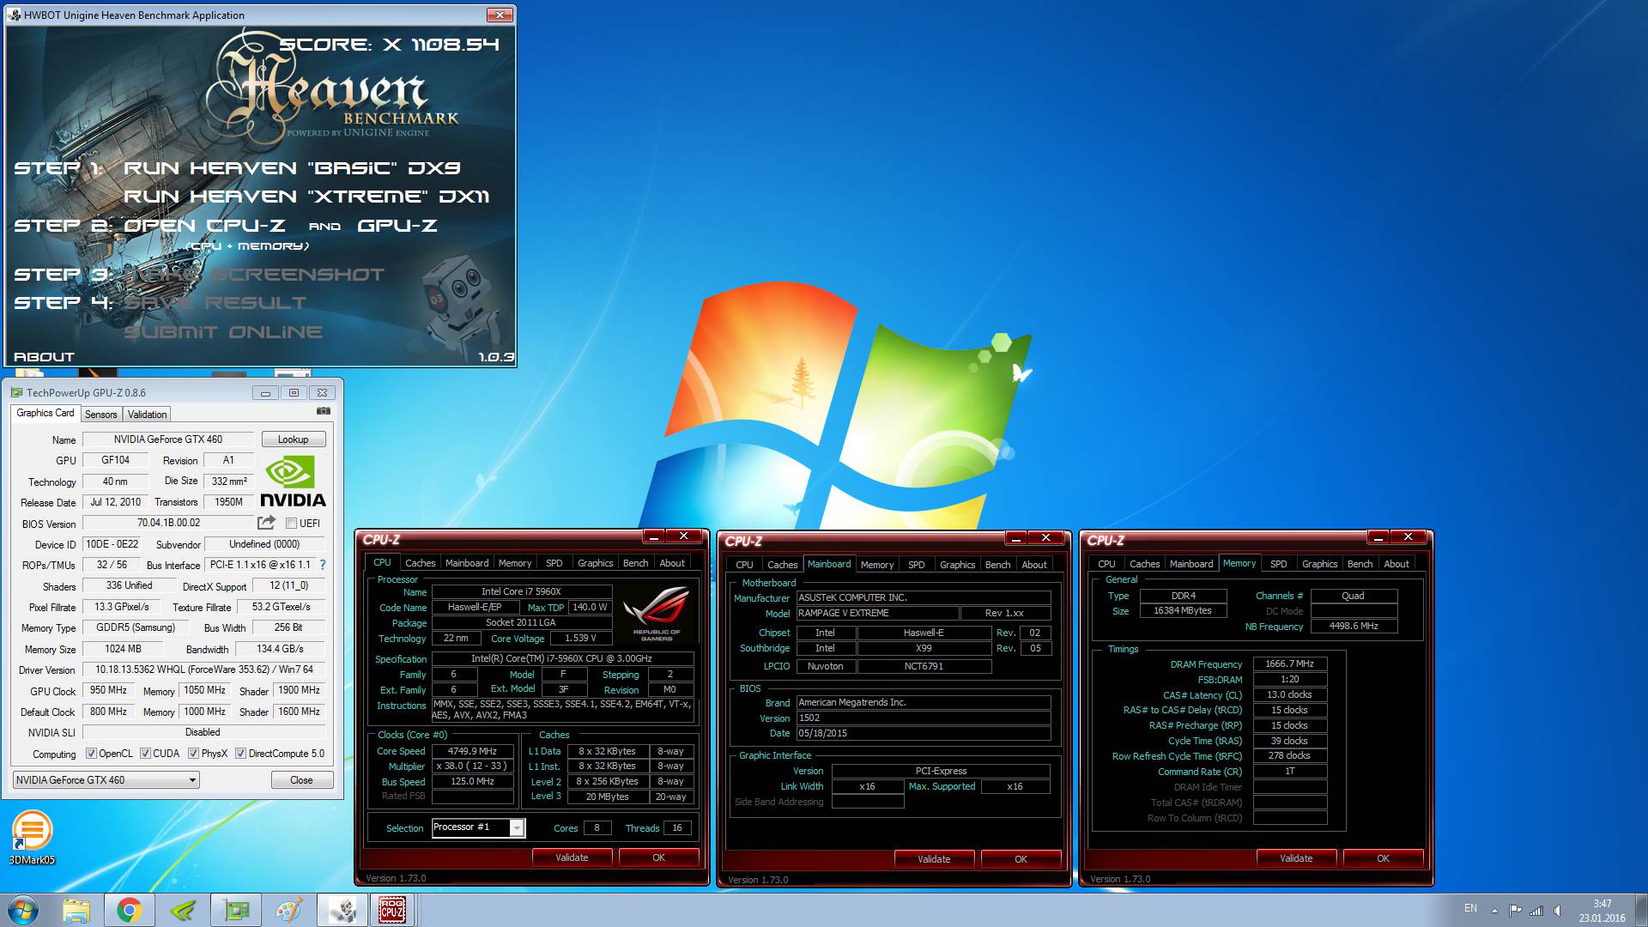This screenshot has width=1648, height=927.
Task: Click the NB Frequency value 4498.6 MHz
Action: click(x=1354, y=626)
